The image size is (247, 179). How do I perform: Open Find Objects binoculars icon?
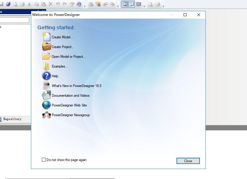click(98, 4)
